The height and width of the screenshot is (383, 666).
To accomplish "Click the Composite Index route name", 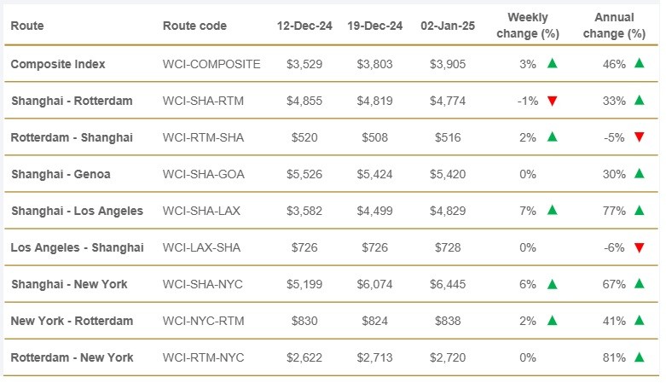I will [56, 64].
